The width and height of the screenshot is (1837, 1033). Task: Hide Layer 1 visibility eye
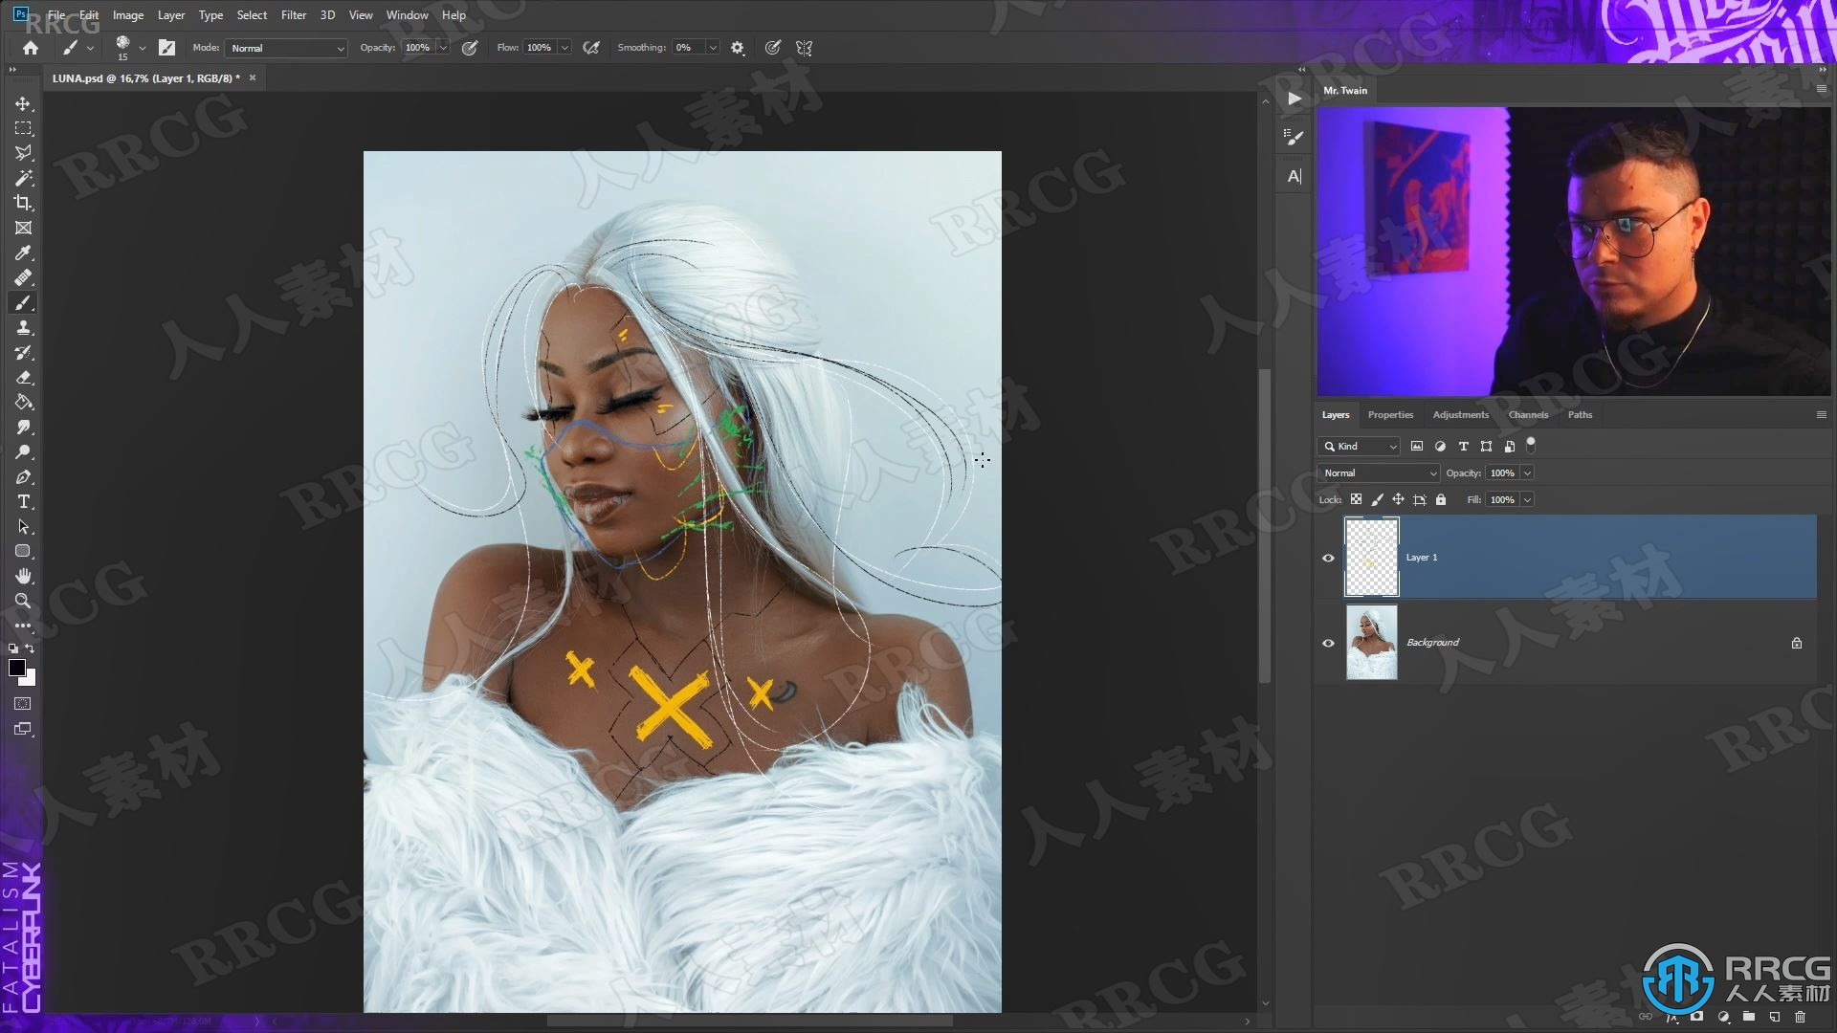[x=1328, y=558]
